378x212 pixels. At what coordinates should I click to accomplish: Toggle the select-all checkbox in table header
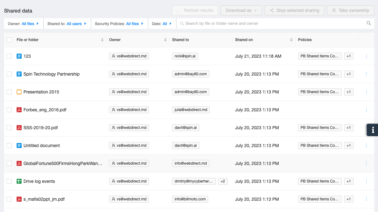click(x=9, y=40)
